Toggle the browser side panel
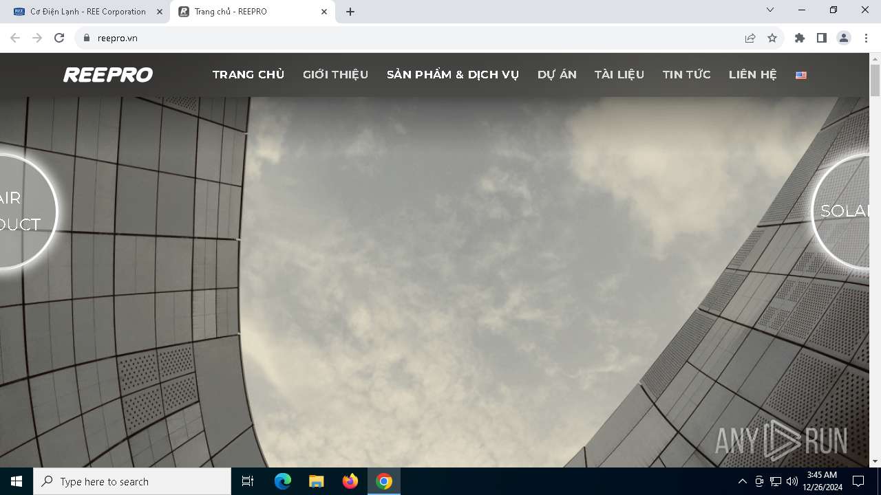This screenshot has width=881, height=495. 822,38
